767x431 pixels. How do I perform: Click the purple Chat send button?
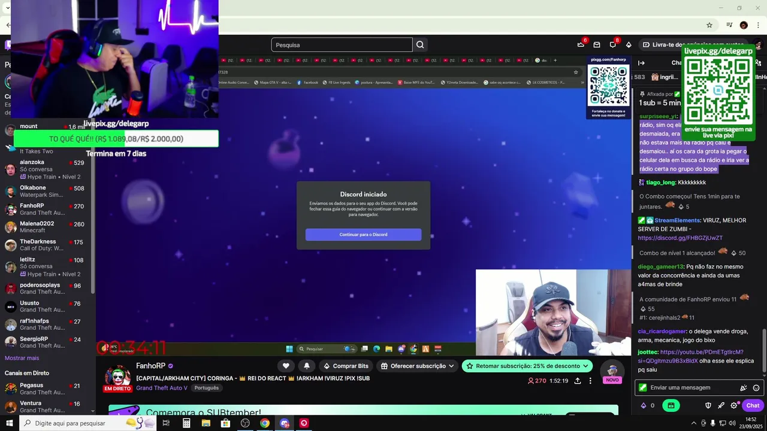[753, 405]
